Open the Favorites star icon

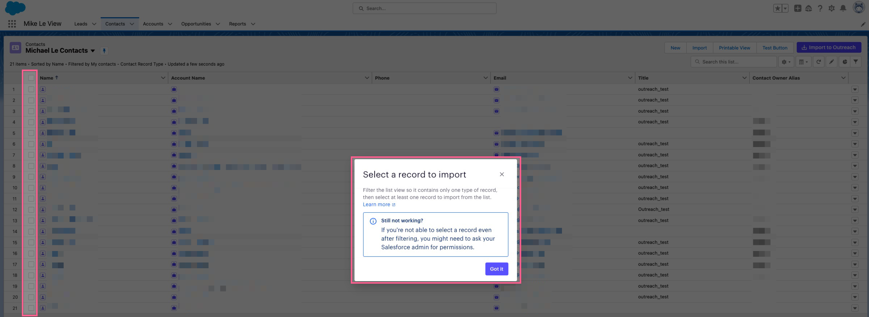pyautogui.click(x=777, y=8)
